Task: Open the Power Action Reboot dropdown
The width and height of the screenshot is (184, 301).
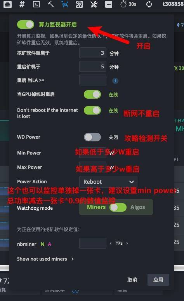Action: coord(108,182)
